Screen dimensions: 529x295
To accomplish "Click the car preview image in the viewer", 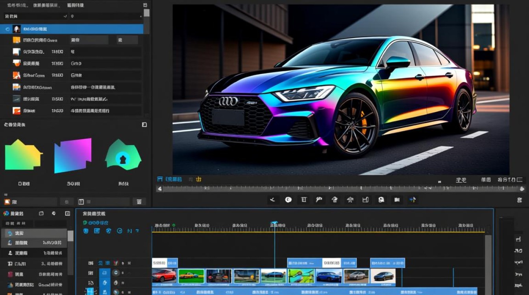I will pyautogui.click(x=341, y=90).
